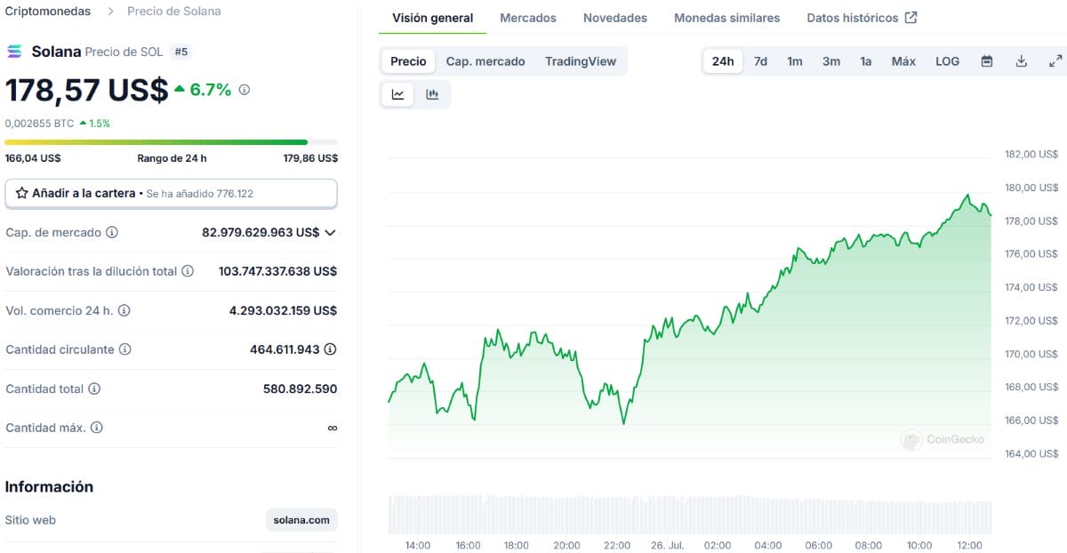
Task: Expand the market cap dropdown chevron
Action: tap(330, 232)
